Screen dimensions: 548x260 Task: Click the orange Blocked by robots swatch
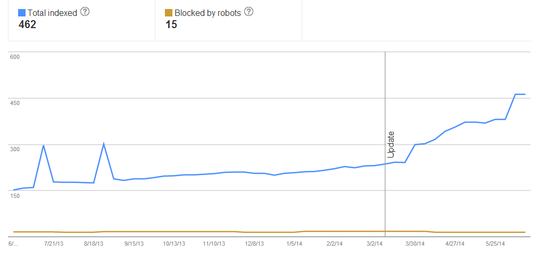(169, 12)
